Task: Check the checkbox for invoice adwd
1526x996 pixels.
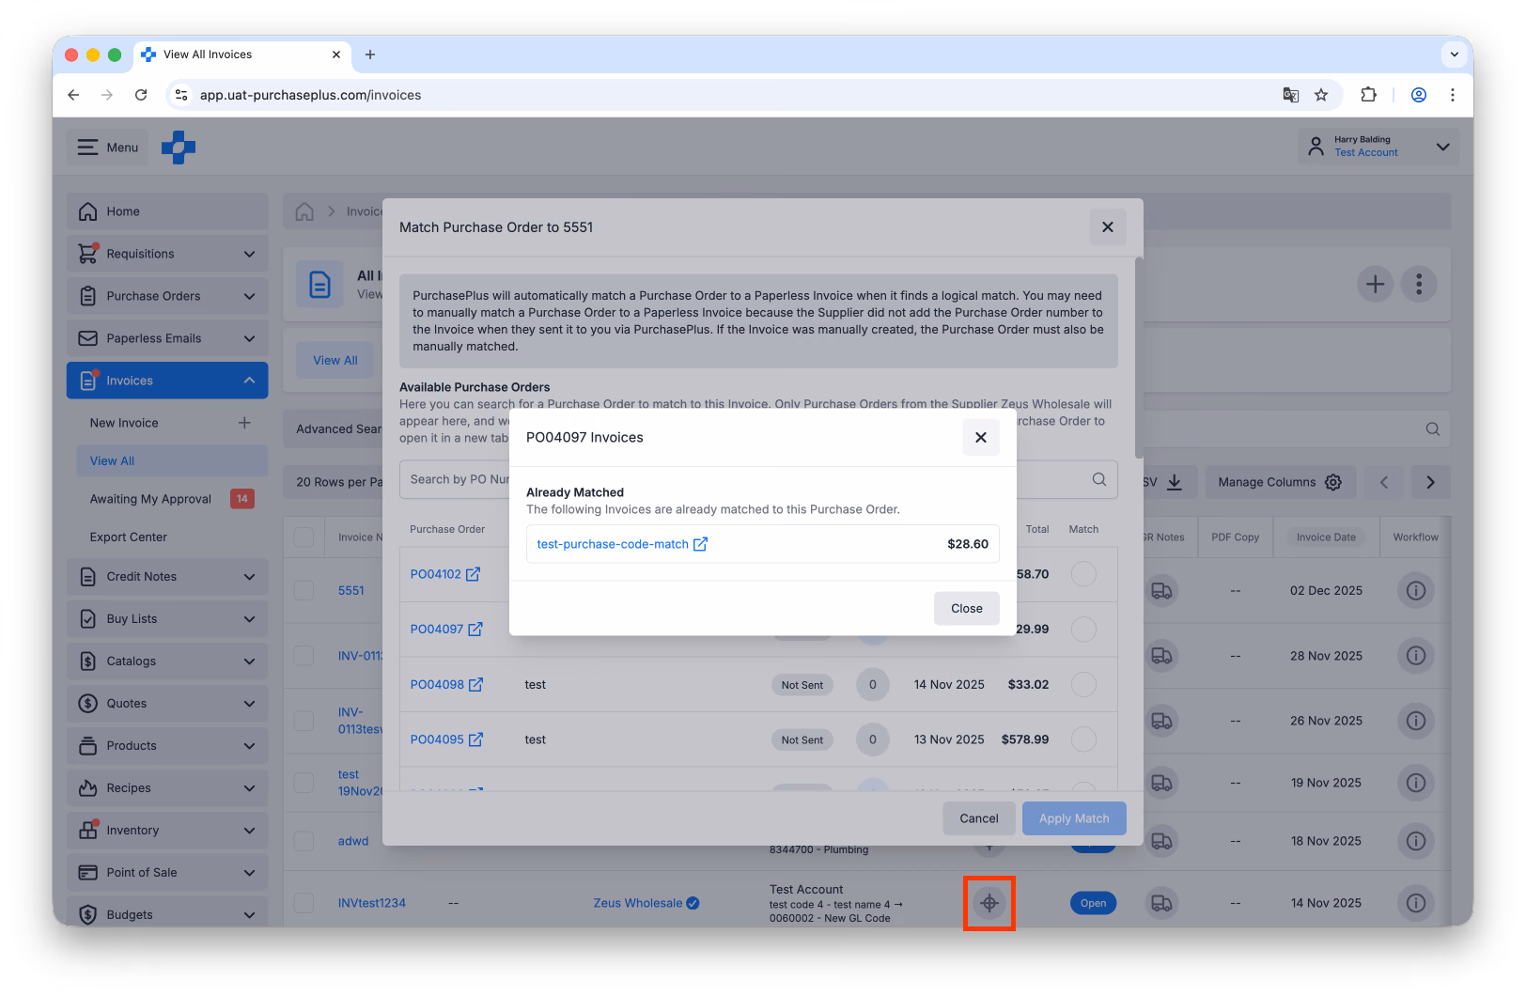Action: tap(304, 841)
